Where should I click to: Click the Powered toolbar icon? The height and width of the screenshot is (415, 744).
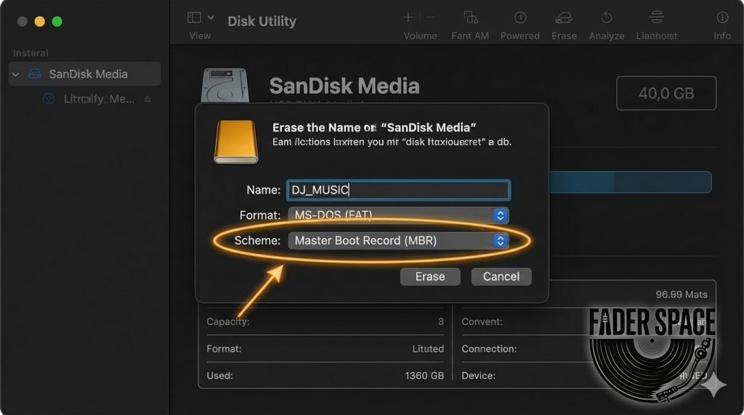[x=520, y=18]
